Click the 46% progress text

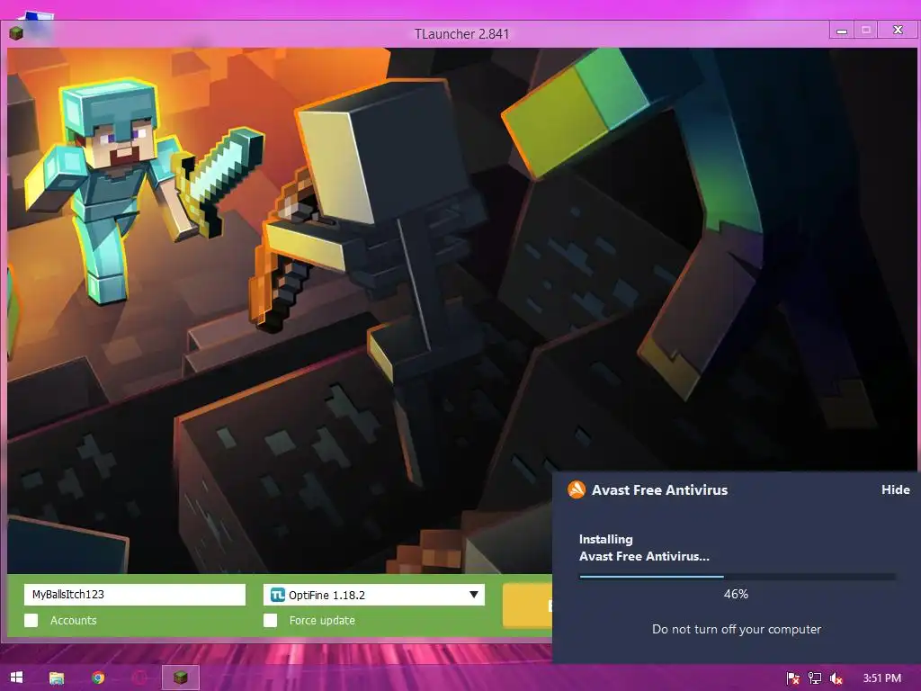pos(736,594)
